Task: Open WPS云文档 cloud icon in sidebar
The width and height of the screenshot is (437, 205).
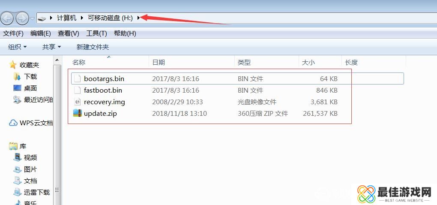Action: click(x=13, y=123)
